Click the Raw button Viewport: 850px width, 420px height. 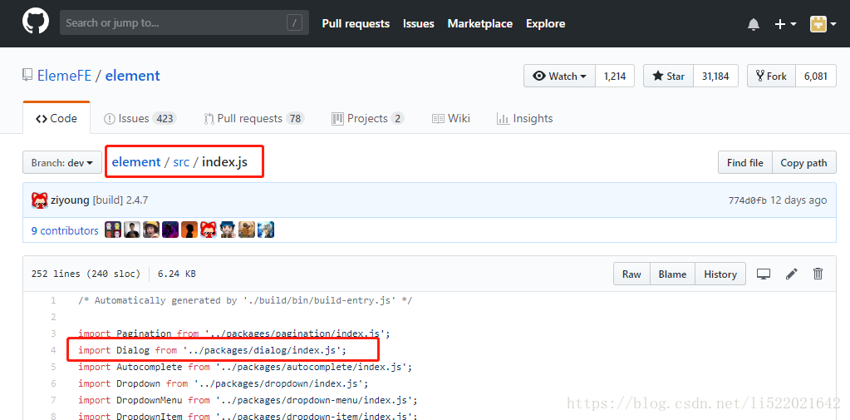click(x=631, y=274)
